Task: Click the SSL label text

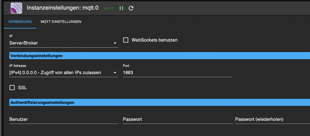Action: 22,88
